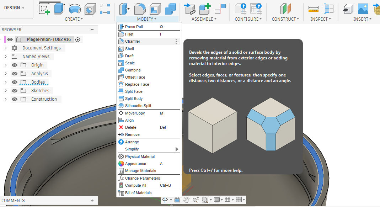Toggle visibility of Sketches folder
Viewport: 380px width, 207px height.
tap(15, 91)
